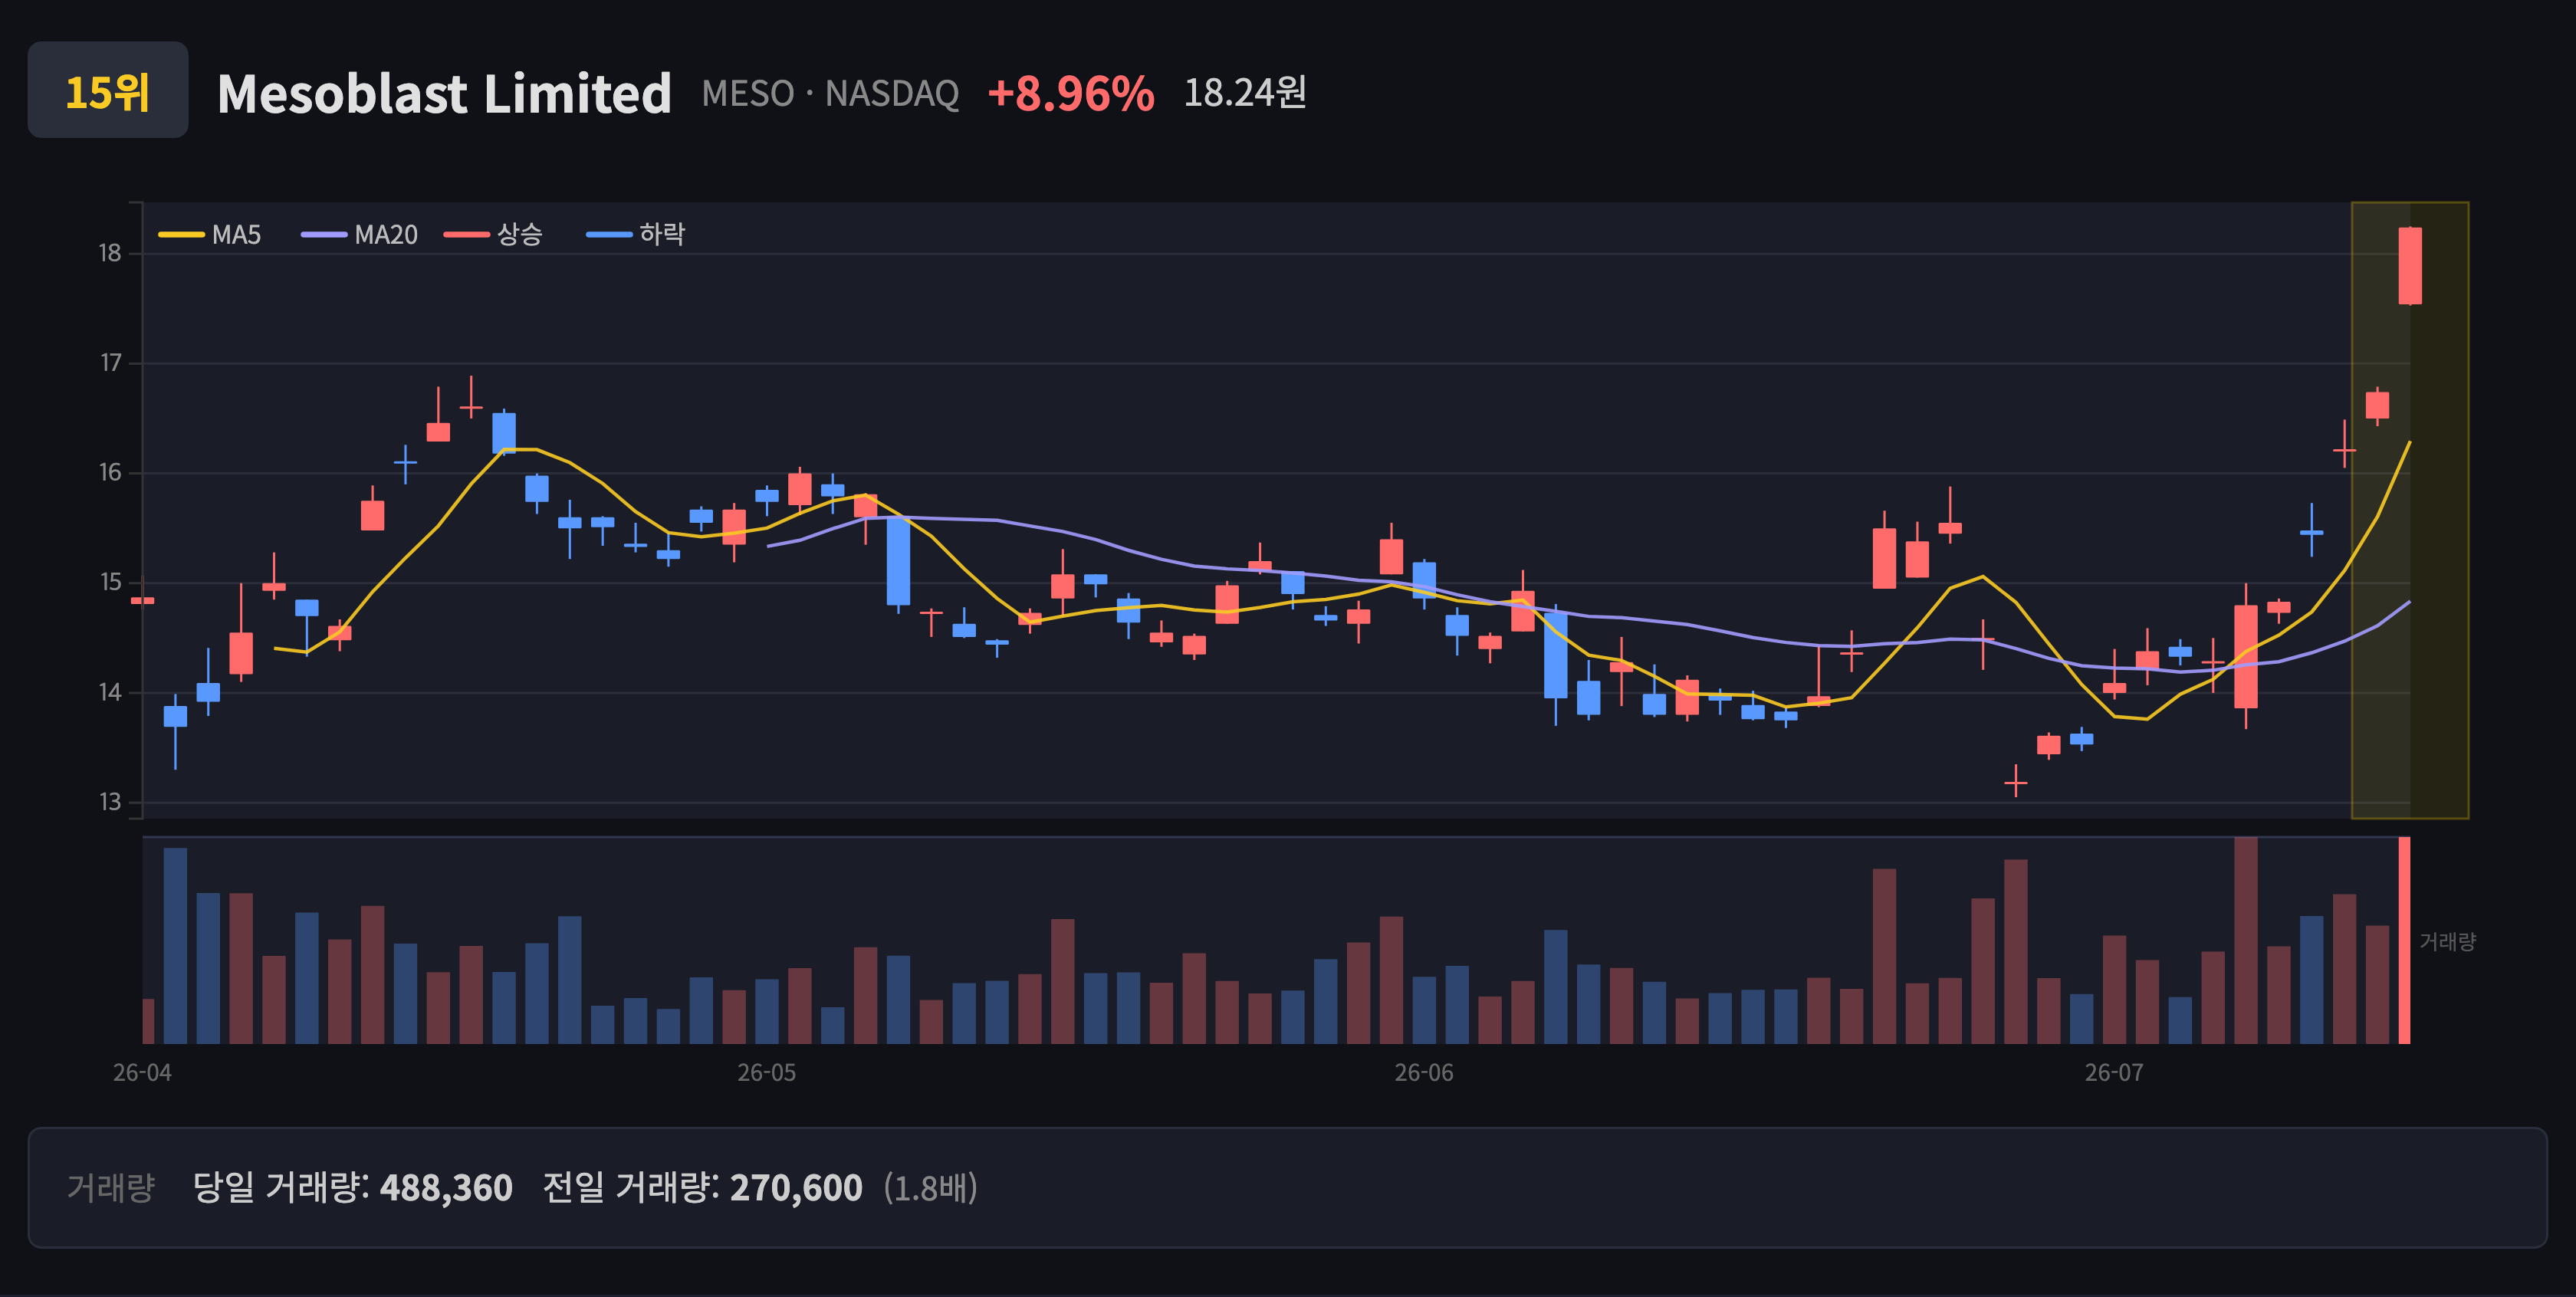Click the 14 price axis label
This screenshot has height=1297, width=2576.
click(110, 692)
